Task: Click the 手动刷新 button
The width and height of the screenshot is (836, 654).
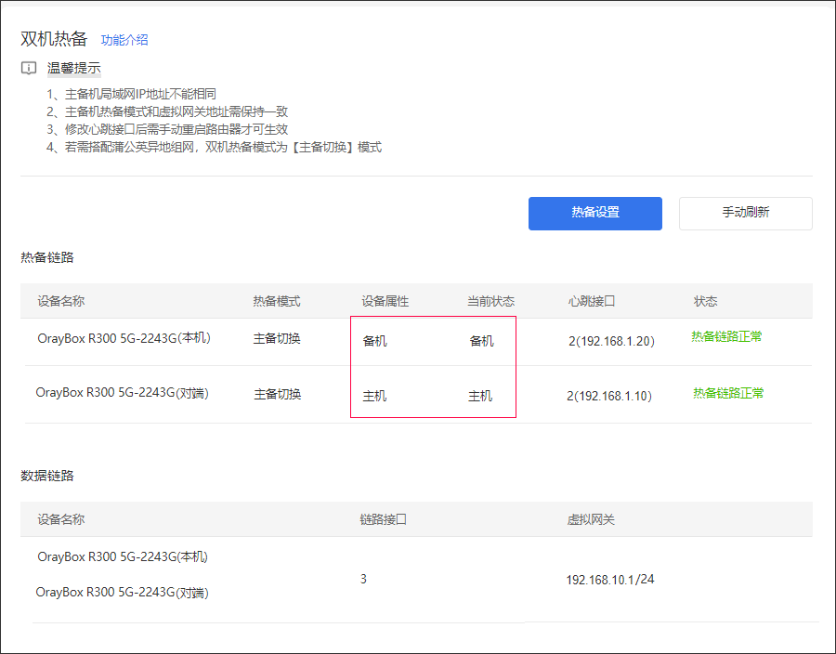Action: (x=745, y=214)
